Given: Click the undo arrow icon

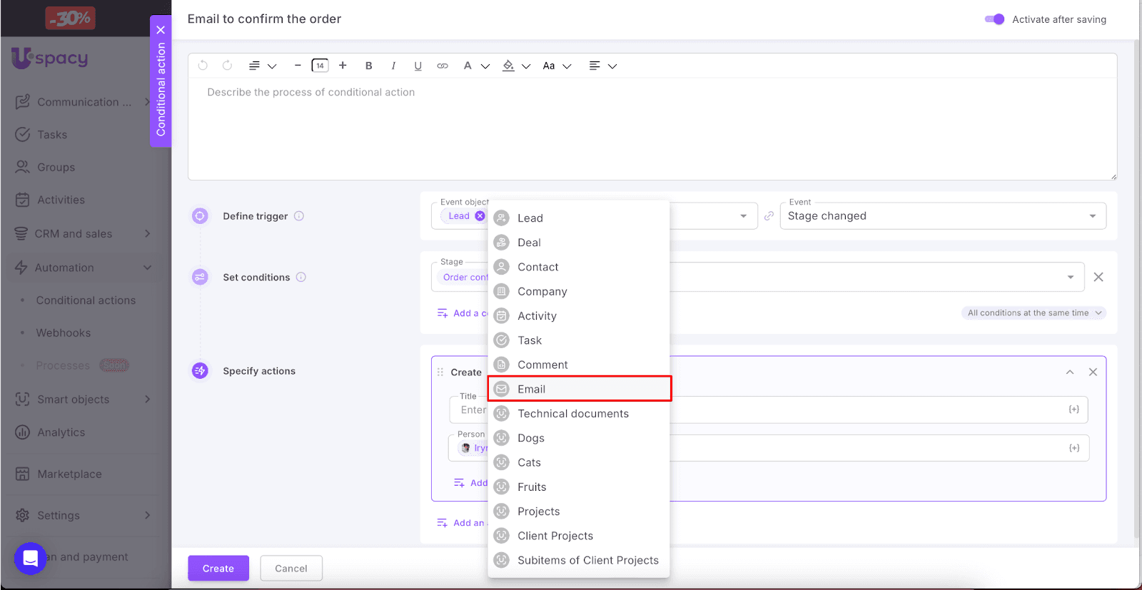Looking at the screenshot, I should pyautogui.click(x=203, y=66).
